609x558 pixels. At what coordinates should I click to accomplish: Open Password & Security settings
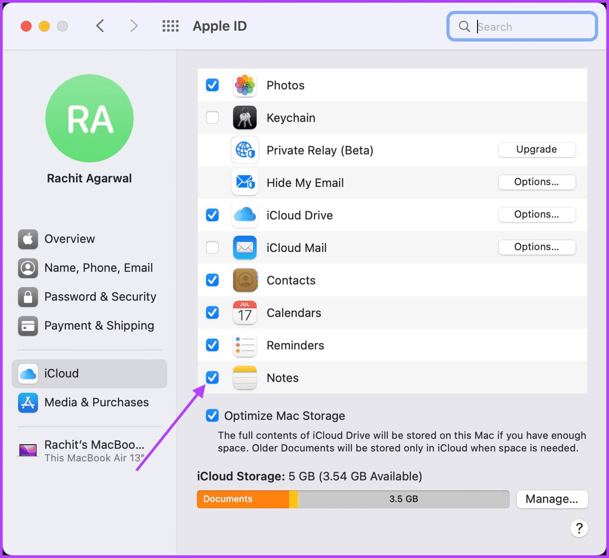89,297
